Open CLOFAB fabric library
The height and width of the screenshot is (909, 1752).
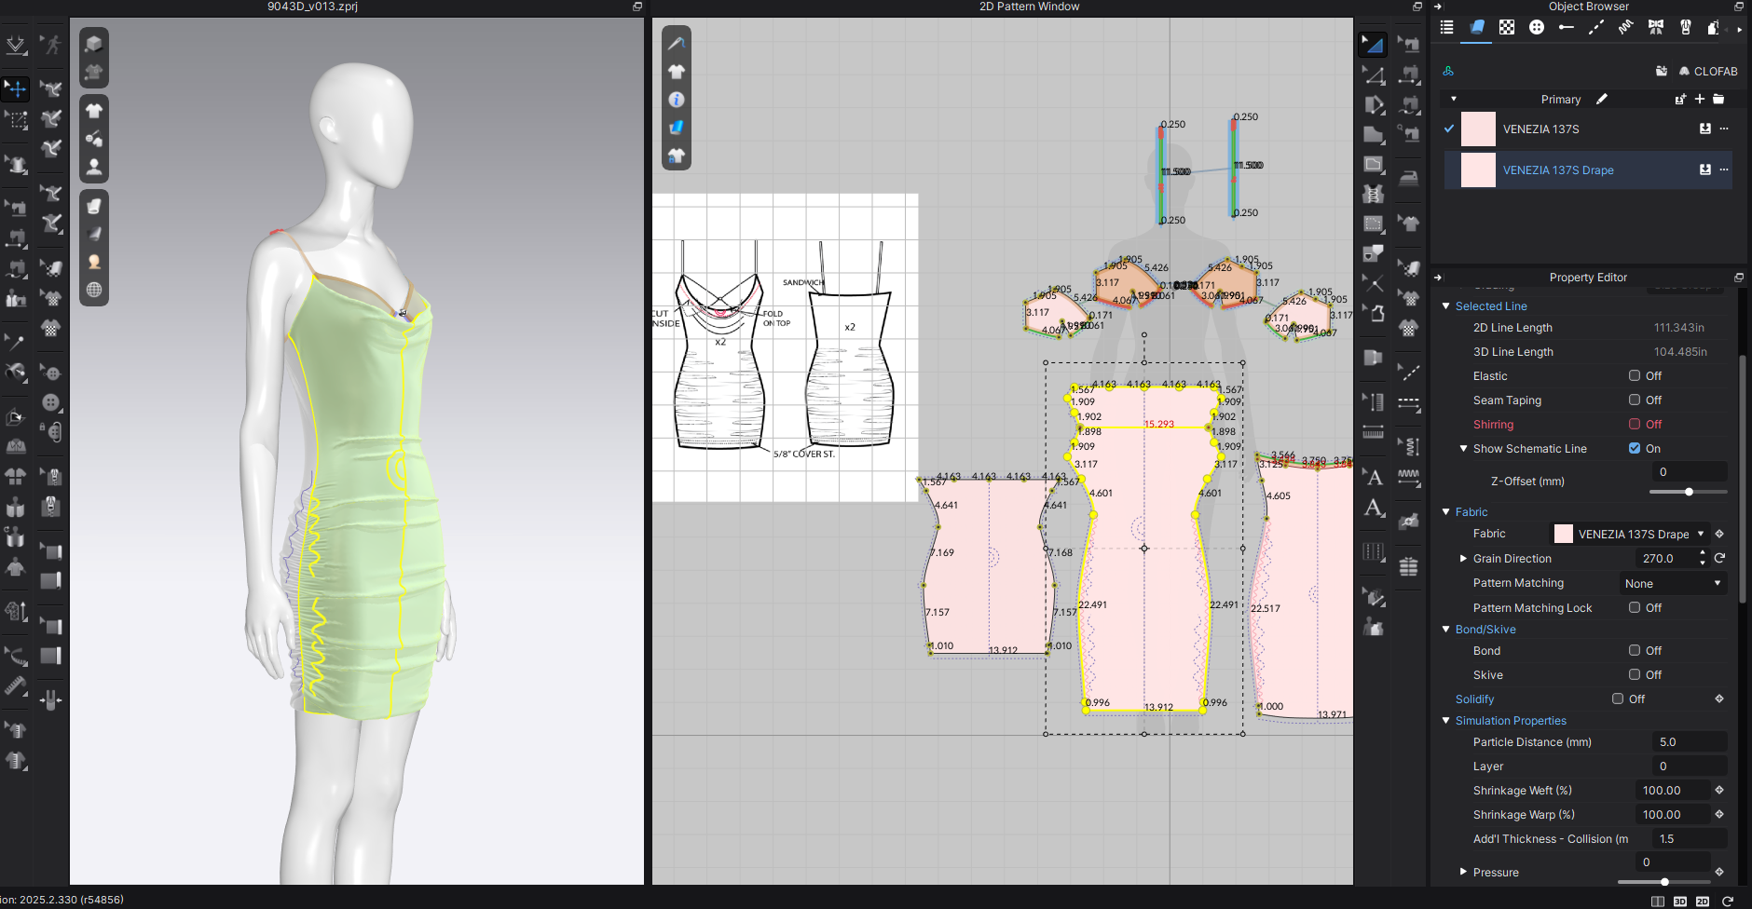1708,71
